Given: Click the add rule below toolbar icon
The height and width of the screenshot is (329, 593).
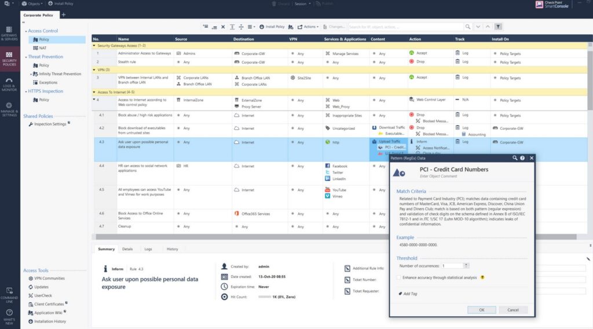Looking at the screenshot, I should 214,27.
